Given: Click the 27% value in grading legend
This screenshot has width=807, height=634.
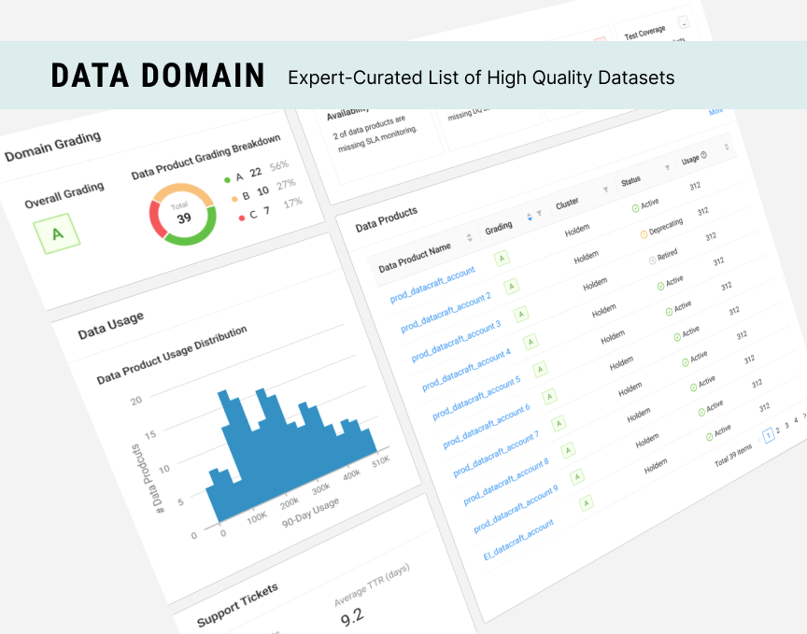Looking at the screenshot, I should [x=286, y=184].
